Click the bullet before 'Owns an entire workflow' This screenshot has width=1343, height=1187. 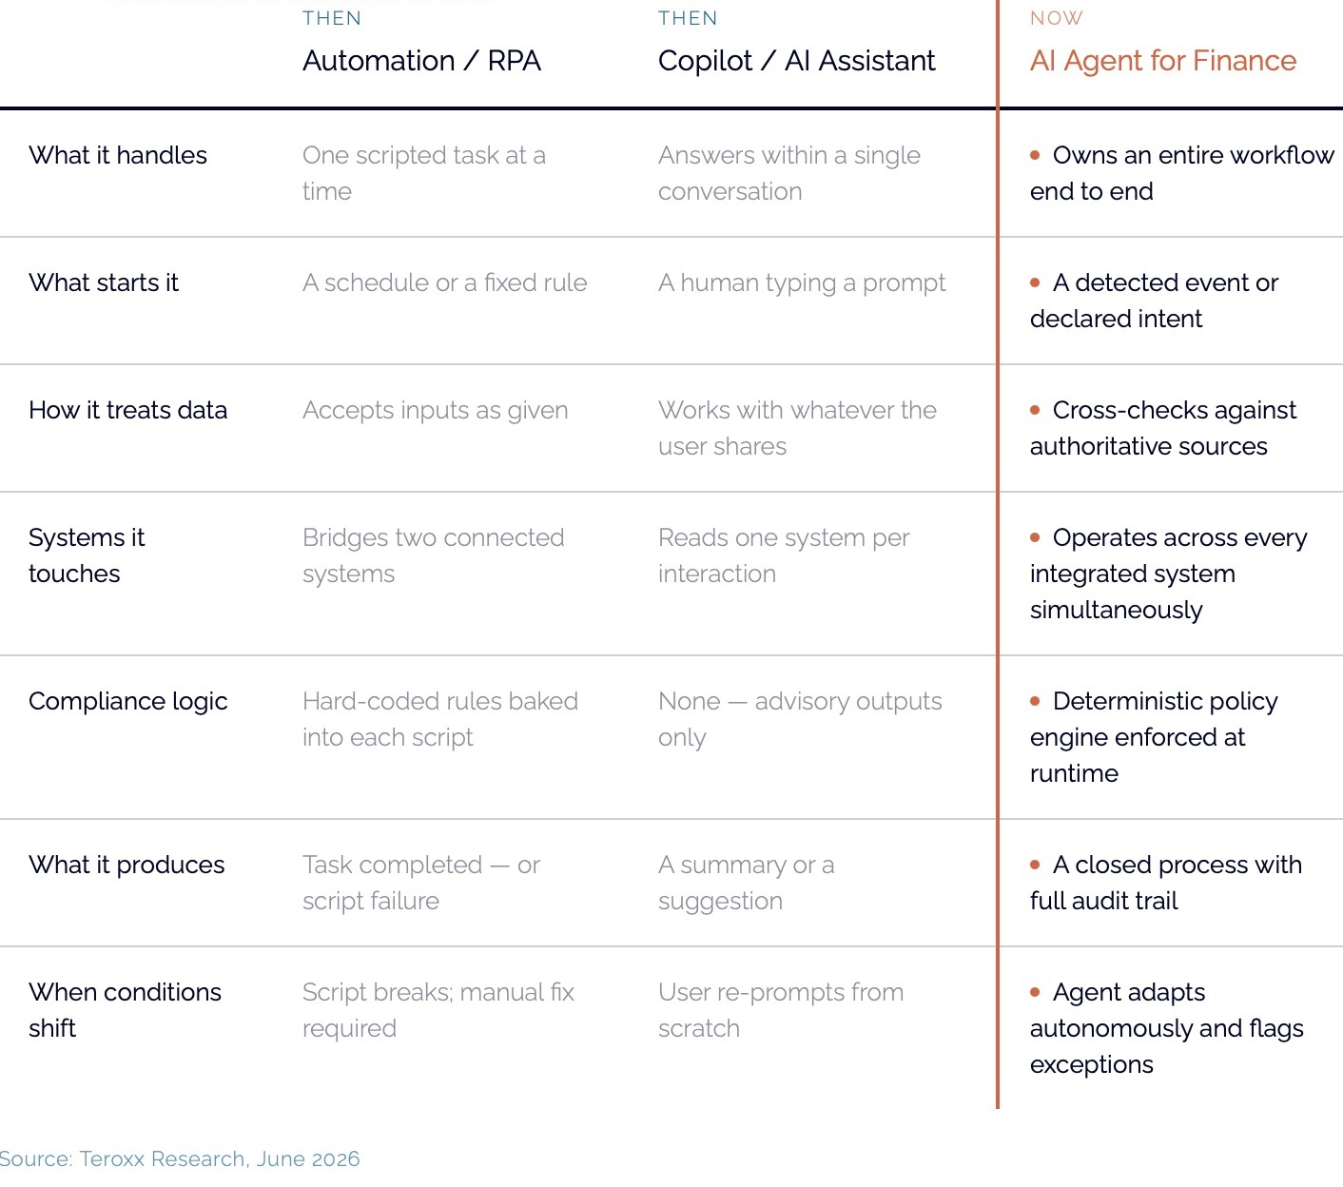1036,155
